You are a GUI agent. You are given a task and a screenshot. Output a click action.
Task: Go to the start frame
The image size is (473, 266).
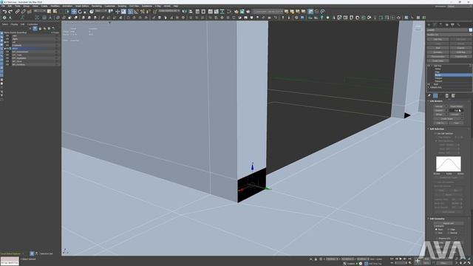click(392, 259)
